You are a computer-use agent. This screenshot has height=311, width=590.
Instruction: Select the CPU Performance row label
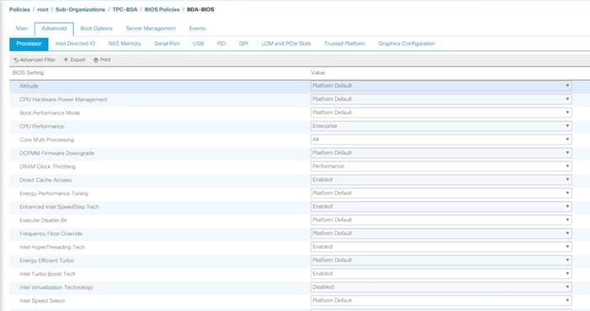click(42, 126)
